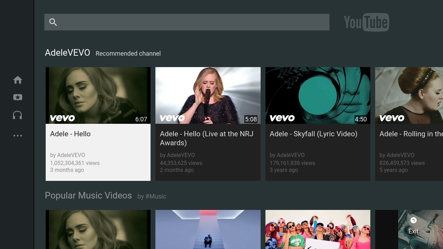Click the YouTube logo
The image size is (443, 249).
tap(366, 22)
